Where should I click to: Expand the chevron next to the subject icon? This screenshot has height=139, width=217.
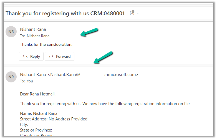pos(138,13)
